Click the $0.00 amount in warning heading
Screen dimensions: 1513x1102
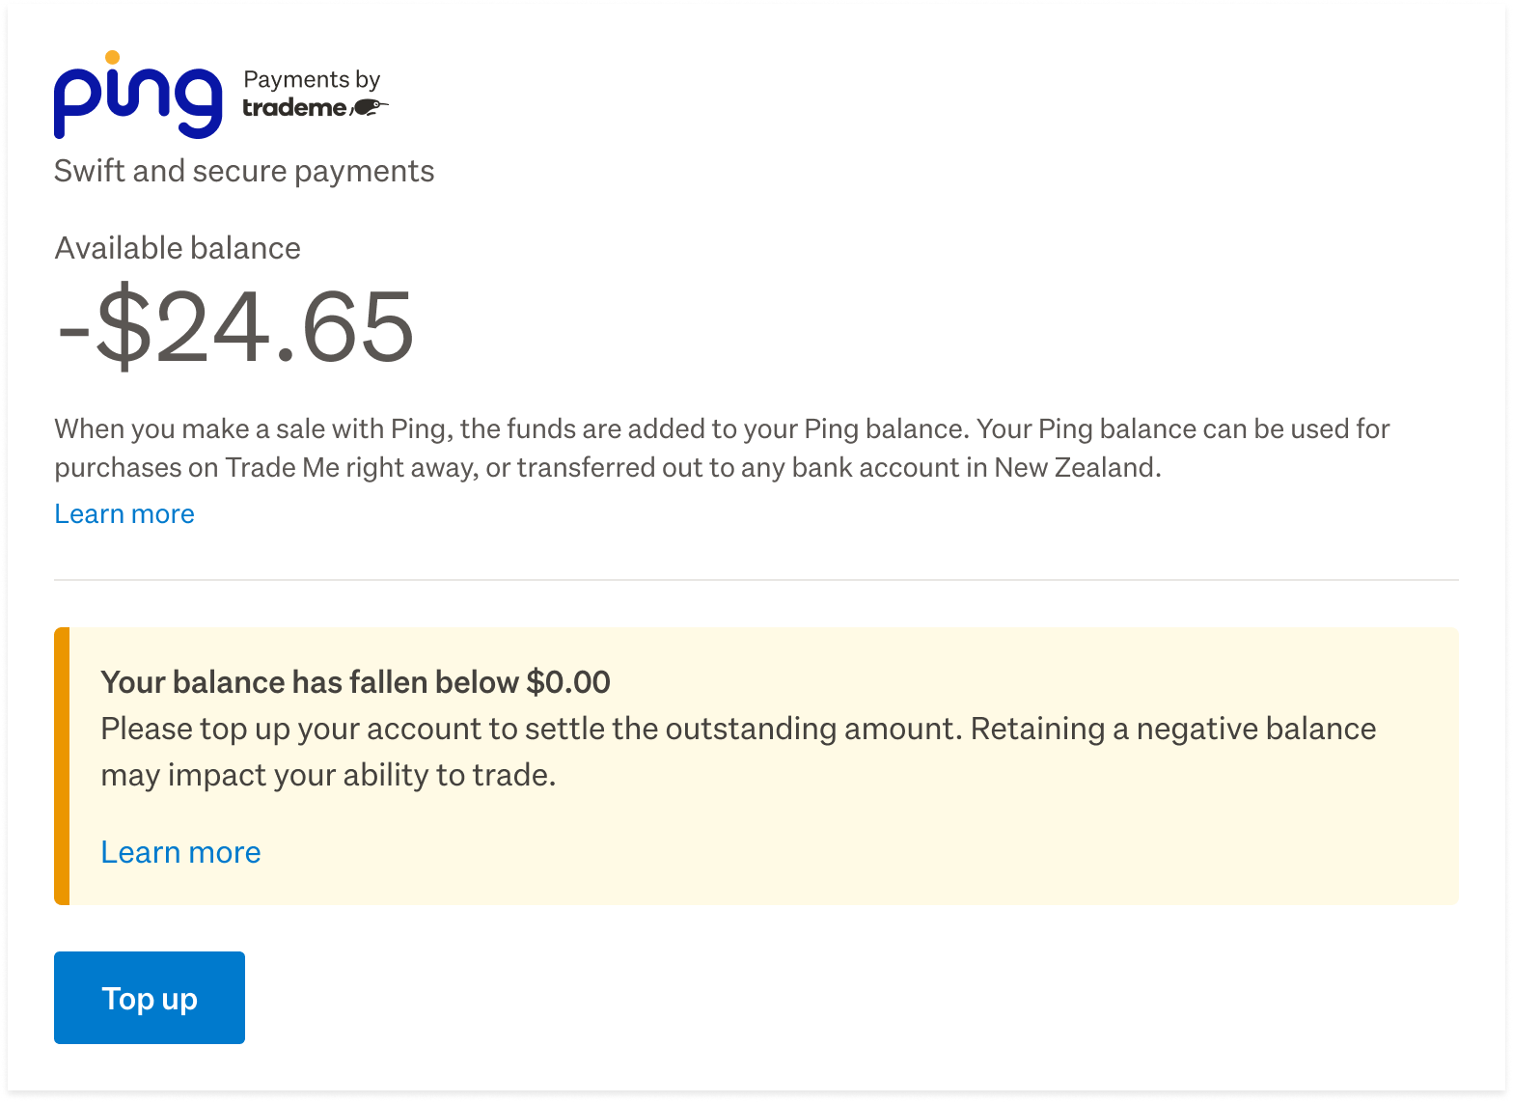(x=568, y=682)
